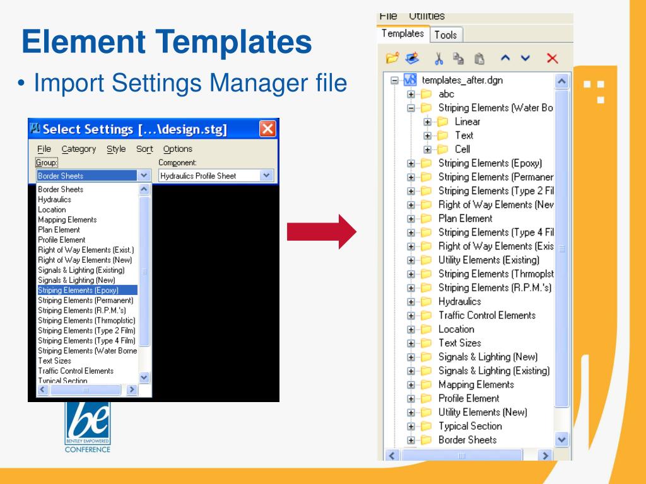The width and height of the screenshot is (646, 484).
Task: Open the Options menu
Action: (177, 149)
